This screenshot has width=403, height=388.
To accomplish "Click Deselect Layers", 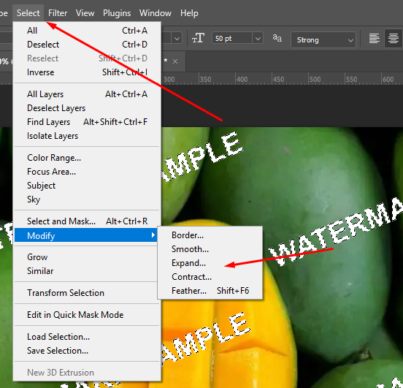I will click(88, 108).
